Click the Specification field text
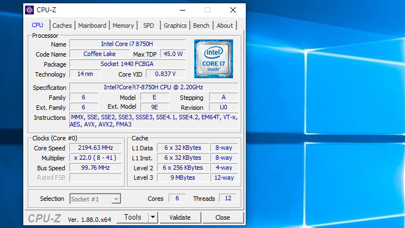 point(154,87)
